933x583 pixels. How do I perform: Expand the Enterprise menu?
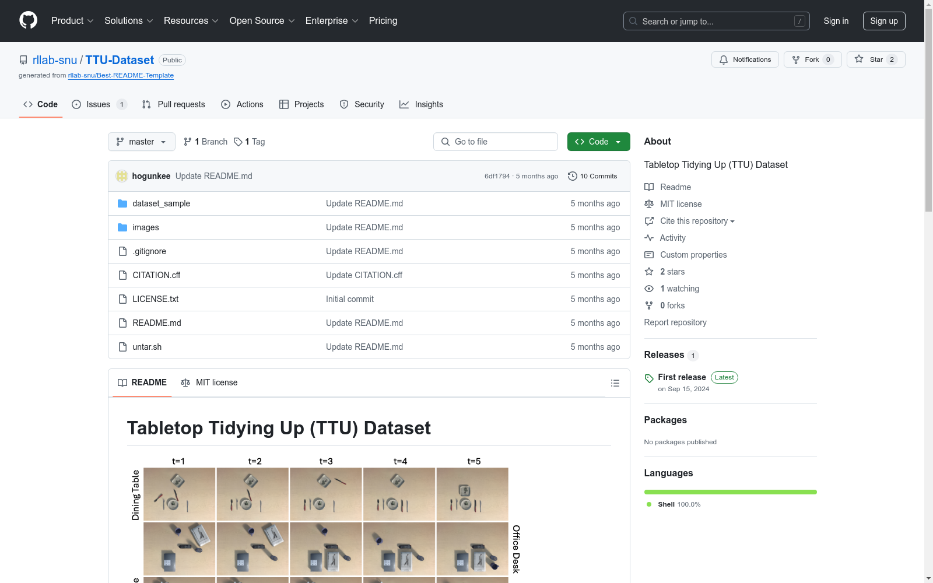332,21
